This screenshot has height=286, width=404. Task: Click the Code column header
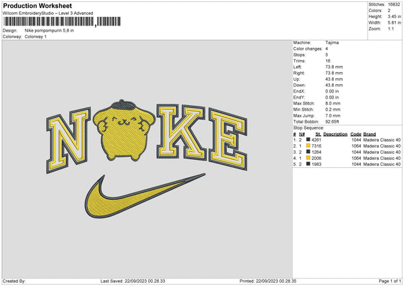[x=356, y=134]
